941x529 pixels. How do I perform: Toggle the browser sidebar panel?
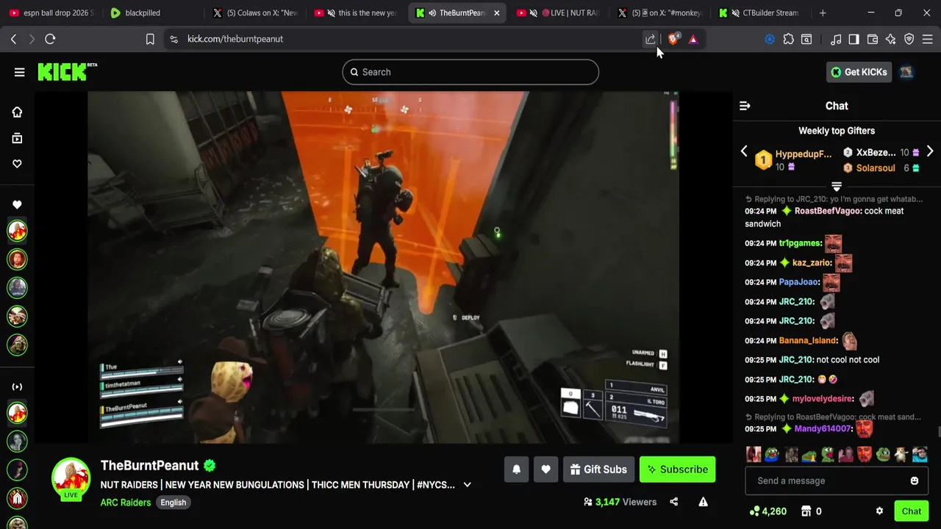(854, 39)
